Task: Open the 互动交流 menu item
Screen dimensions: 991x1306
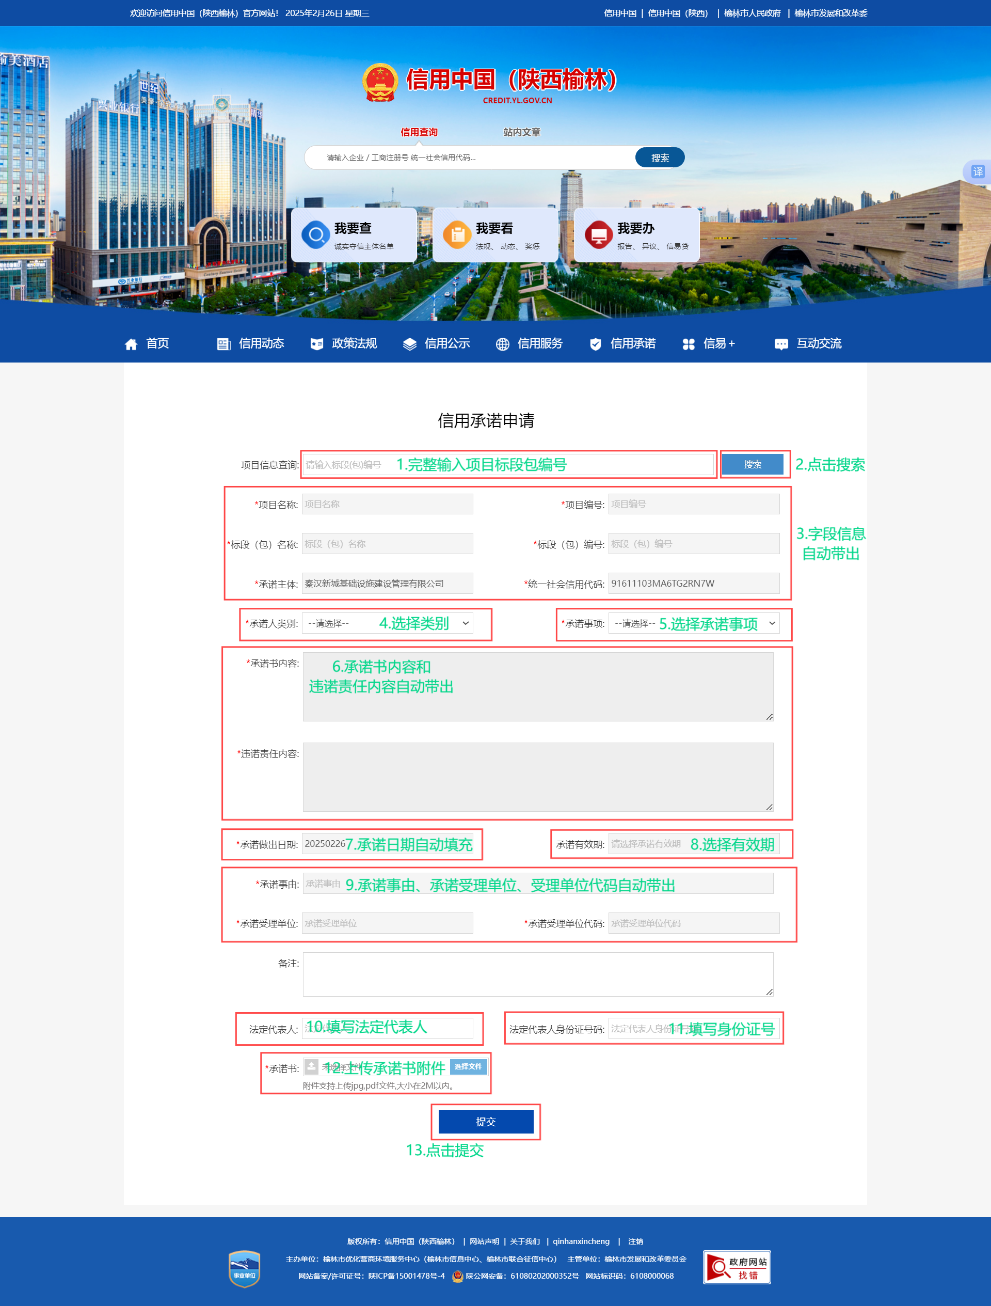Action: 819,343
